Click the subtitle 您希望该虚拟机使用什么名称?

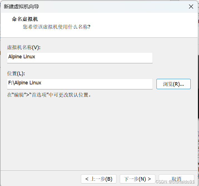click(57, 27)
